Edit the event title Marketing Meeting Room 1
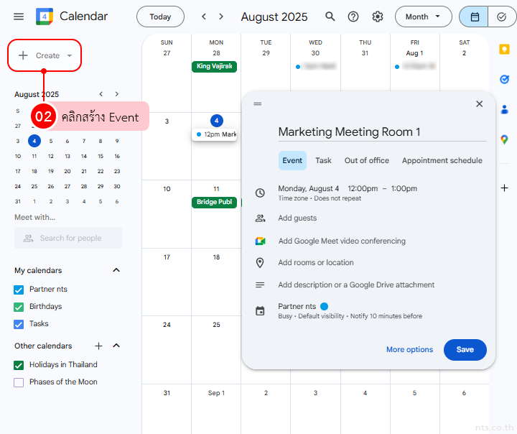The width and height of the screenshot is (517, 434). click(382, 132)
